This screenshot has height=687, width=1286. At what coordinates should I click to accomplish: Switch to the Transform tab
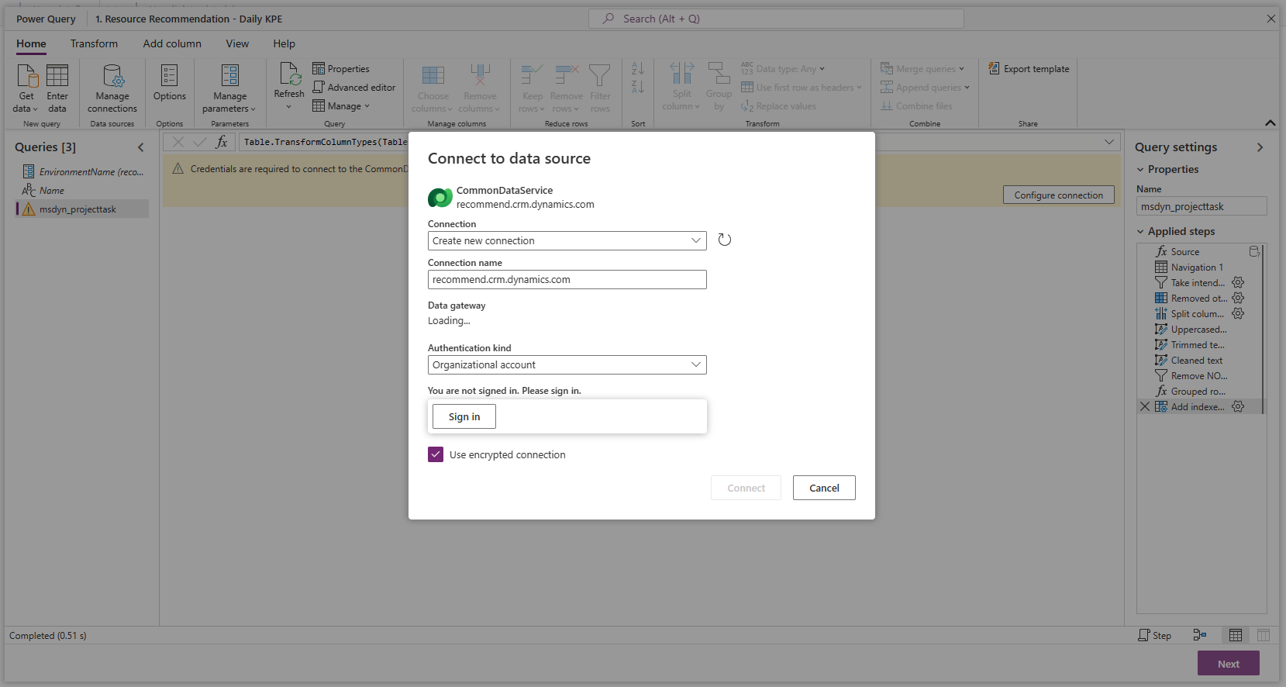94,43
